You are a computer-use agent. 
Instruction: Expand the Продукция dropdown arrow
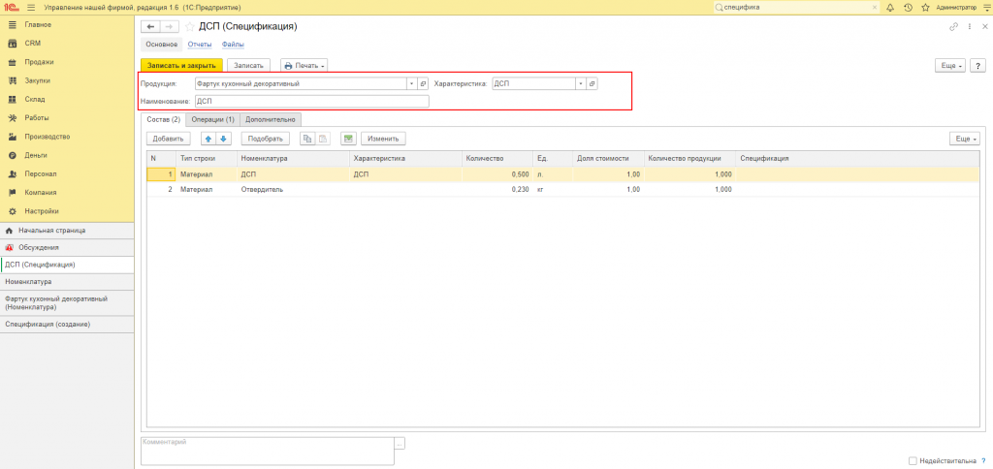[411, 83]
